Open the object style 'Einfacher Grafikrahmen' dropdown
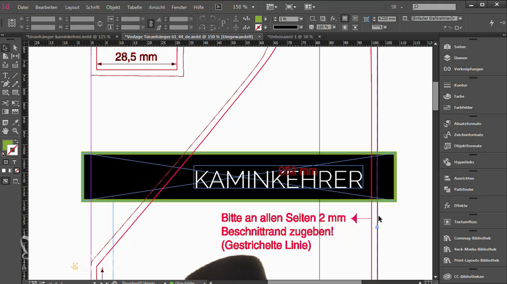Screen dimensions: 507x284 click(460, 19)
